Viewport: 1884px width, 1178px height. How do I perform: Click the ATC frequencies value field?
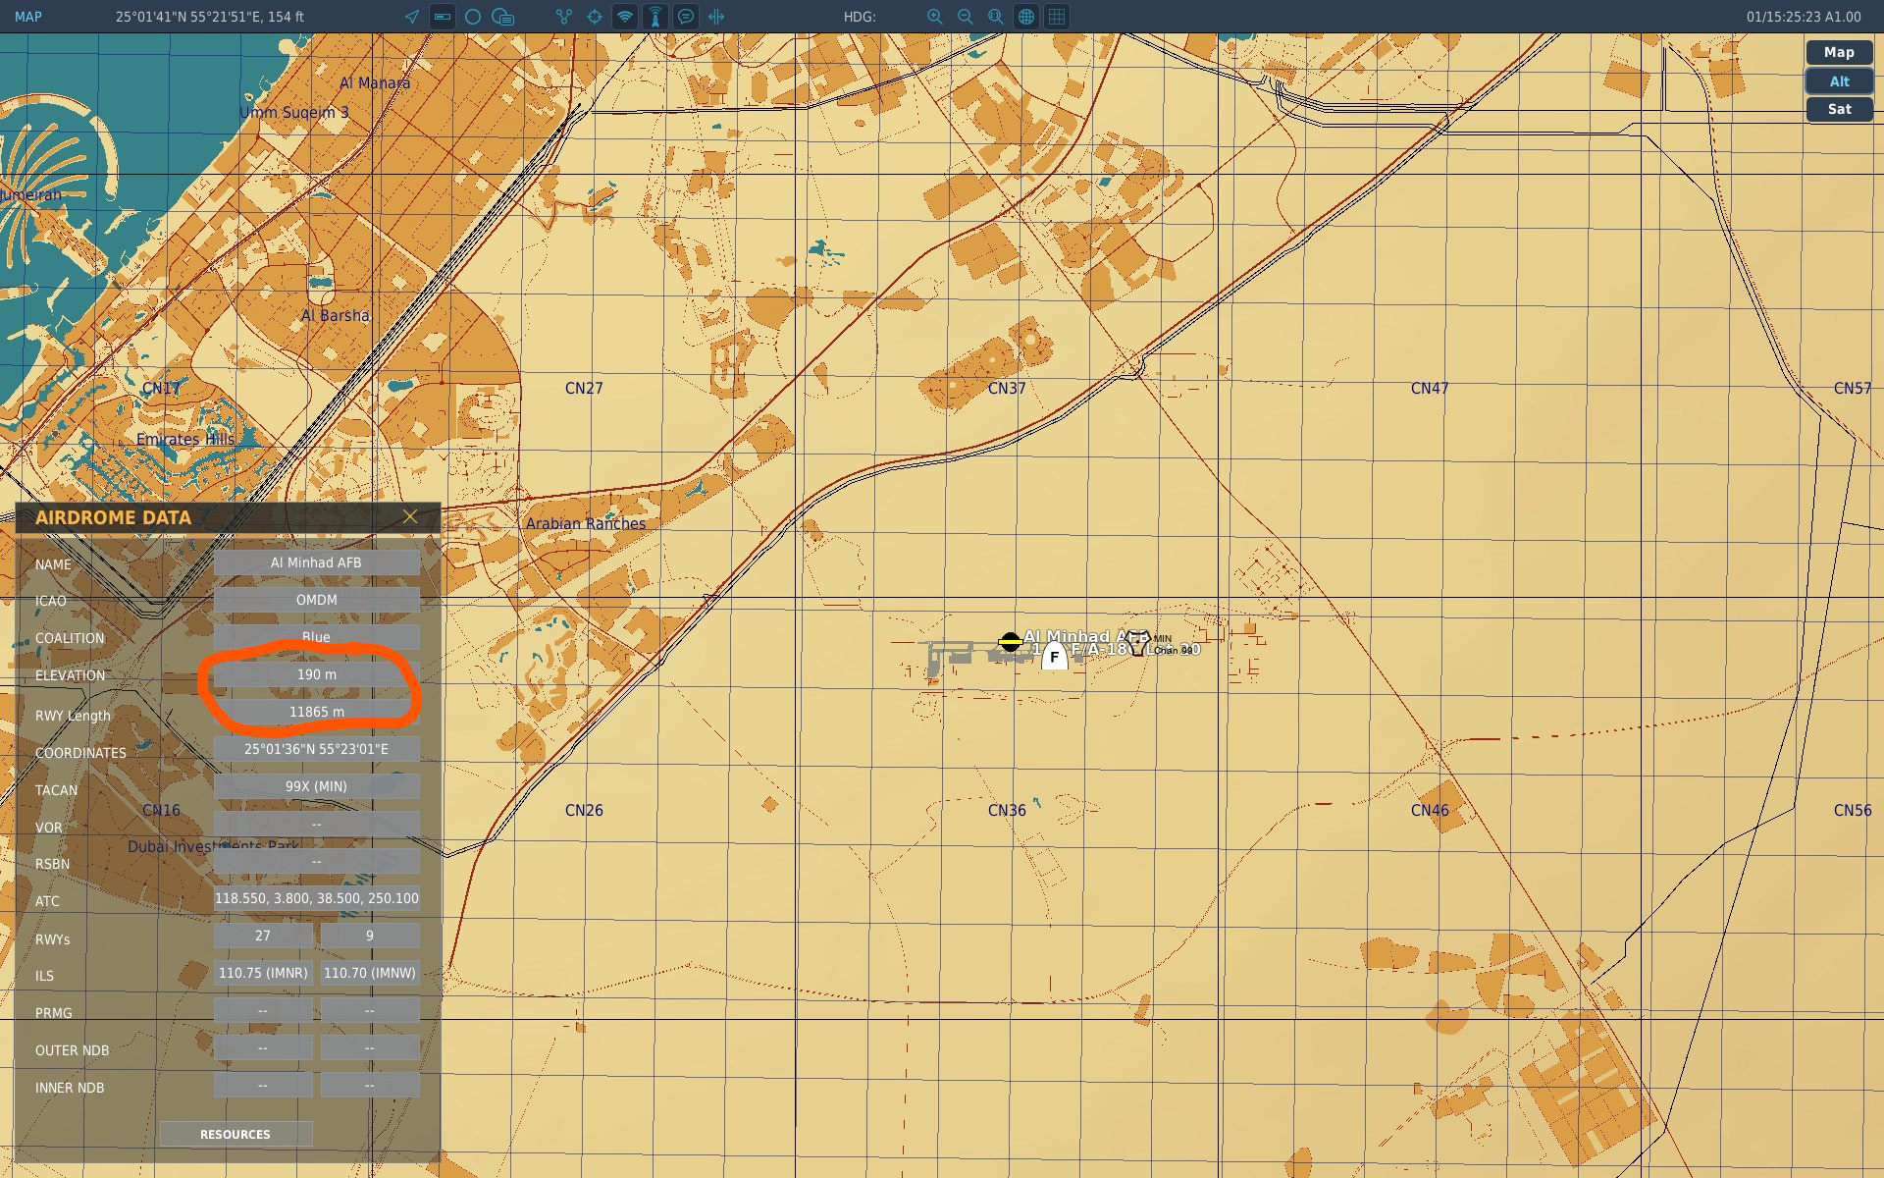316,898
